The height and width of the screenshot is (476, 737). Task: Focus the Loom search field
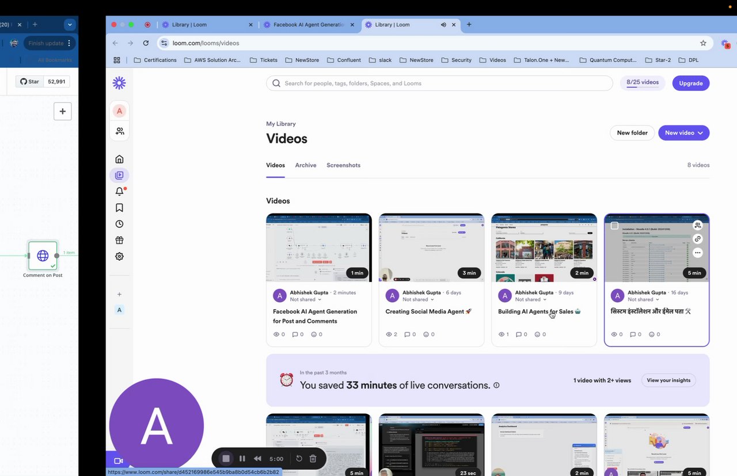click(x=439, y=83)
